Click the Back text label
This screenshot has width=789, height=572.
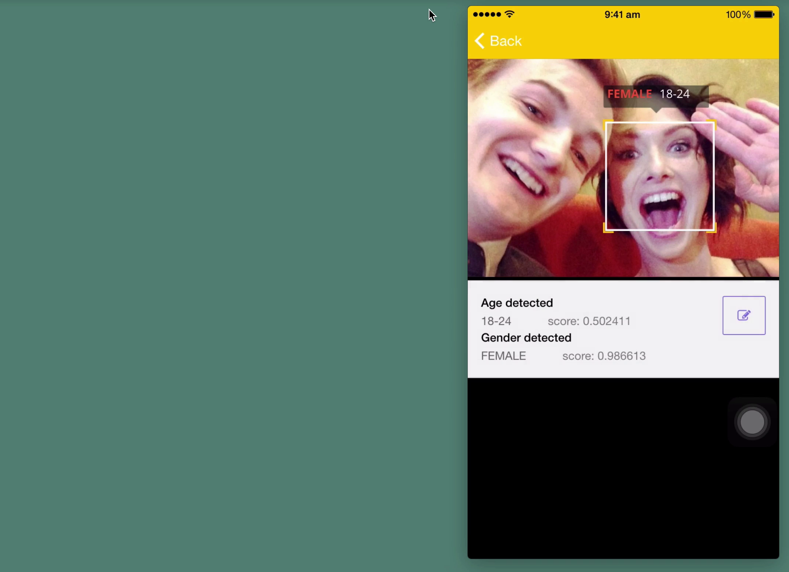(x=505, y=41)
